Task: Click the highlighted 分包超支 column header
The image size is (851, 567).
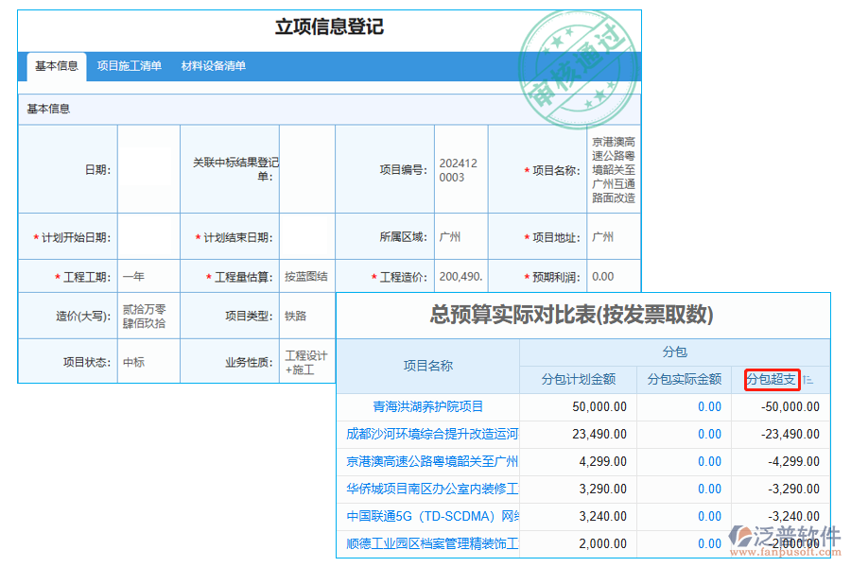Action: pos(771,380)
